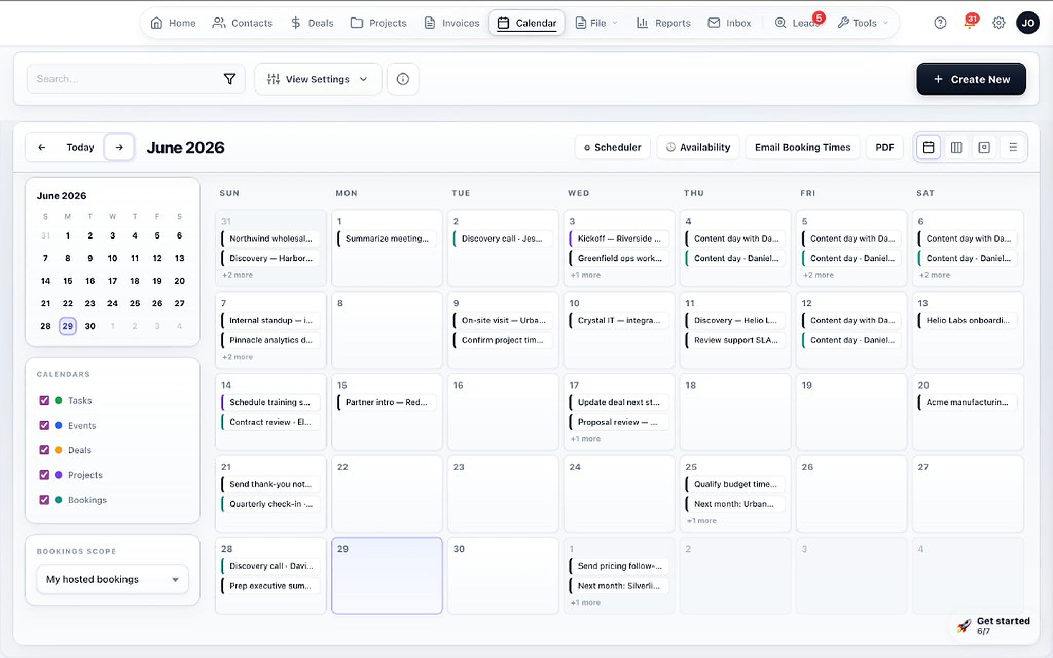Click the Get started rocket icon
This screenshot has width=1053, height=658.
click(964, 626)
